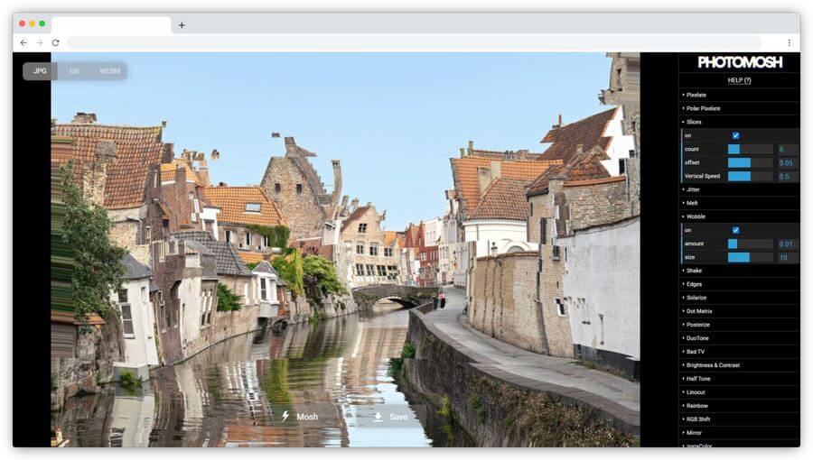Open a new tab with the plus icon
This screenshot has width=813, height=460.
tap(182, 25)
